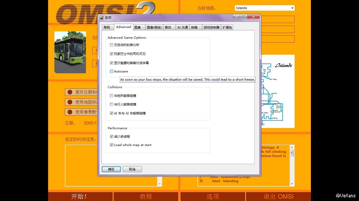Uncheck 玩家巴士中的司机可见 option
Screen dimensions: 359x201
coord(112,54)
